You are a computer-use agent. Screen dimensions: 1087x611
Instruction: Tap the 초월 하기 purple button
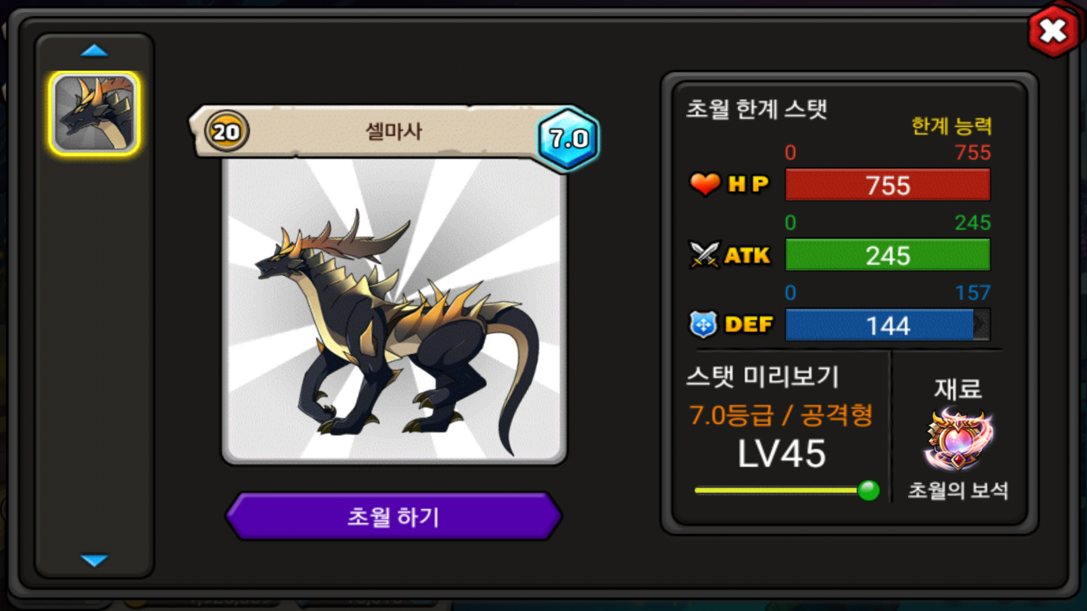pos(394,516)
